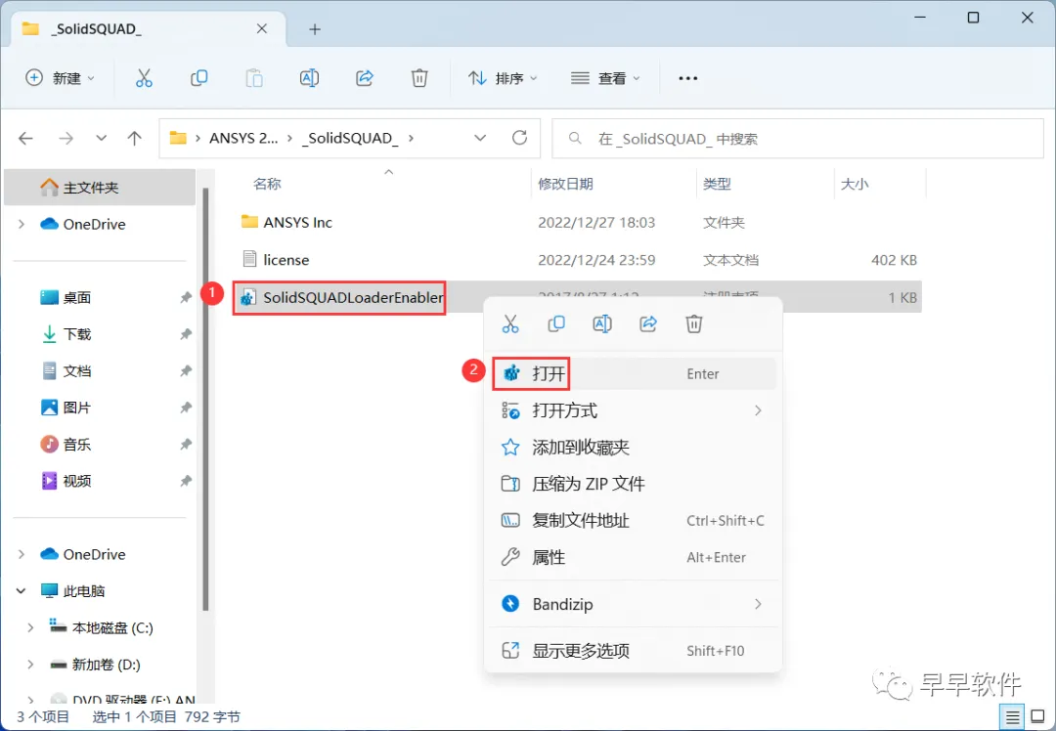The width and height of the screenshot is (1056, 731).
Task: Sort by 类型 column header
Action: pos(717,184)
